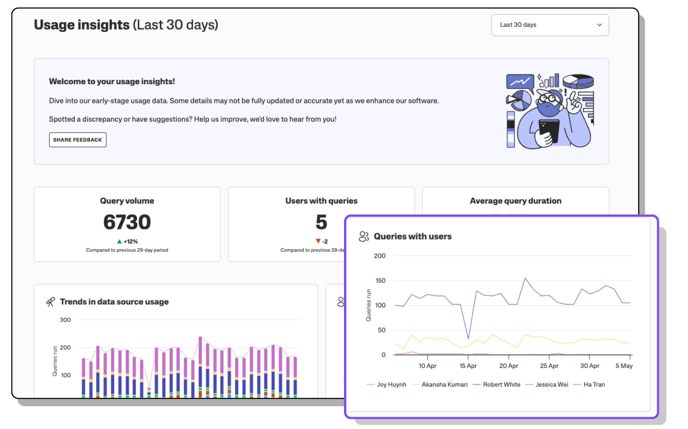The height and width of the screenshot is (429, 688).
Task: Click the chevron arrow in the date range selector
Action: pos(599,25)
